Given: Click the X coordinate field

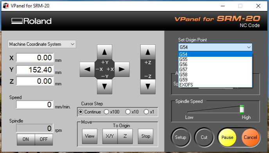Looking at the screenshot, I should [35, 58].
